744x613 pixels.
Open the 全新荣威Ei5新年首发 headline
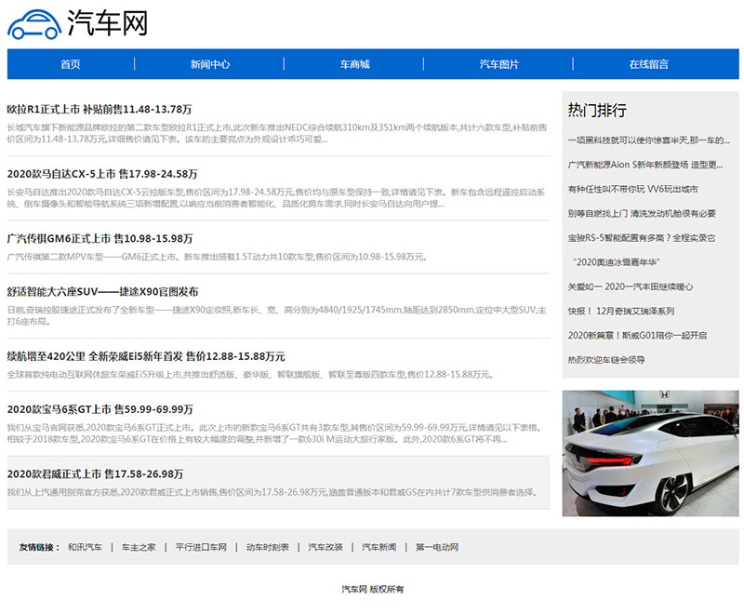click(146, 356)
